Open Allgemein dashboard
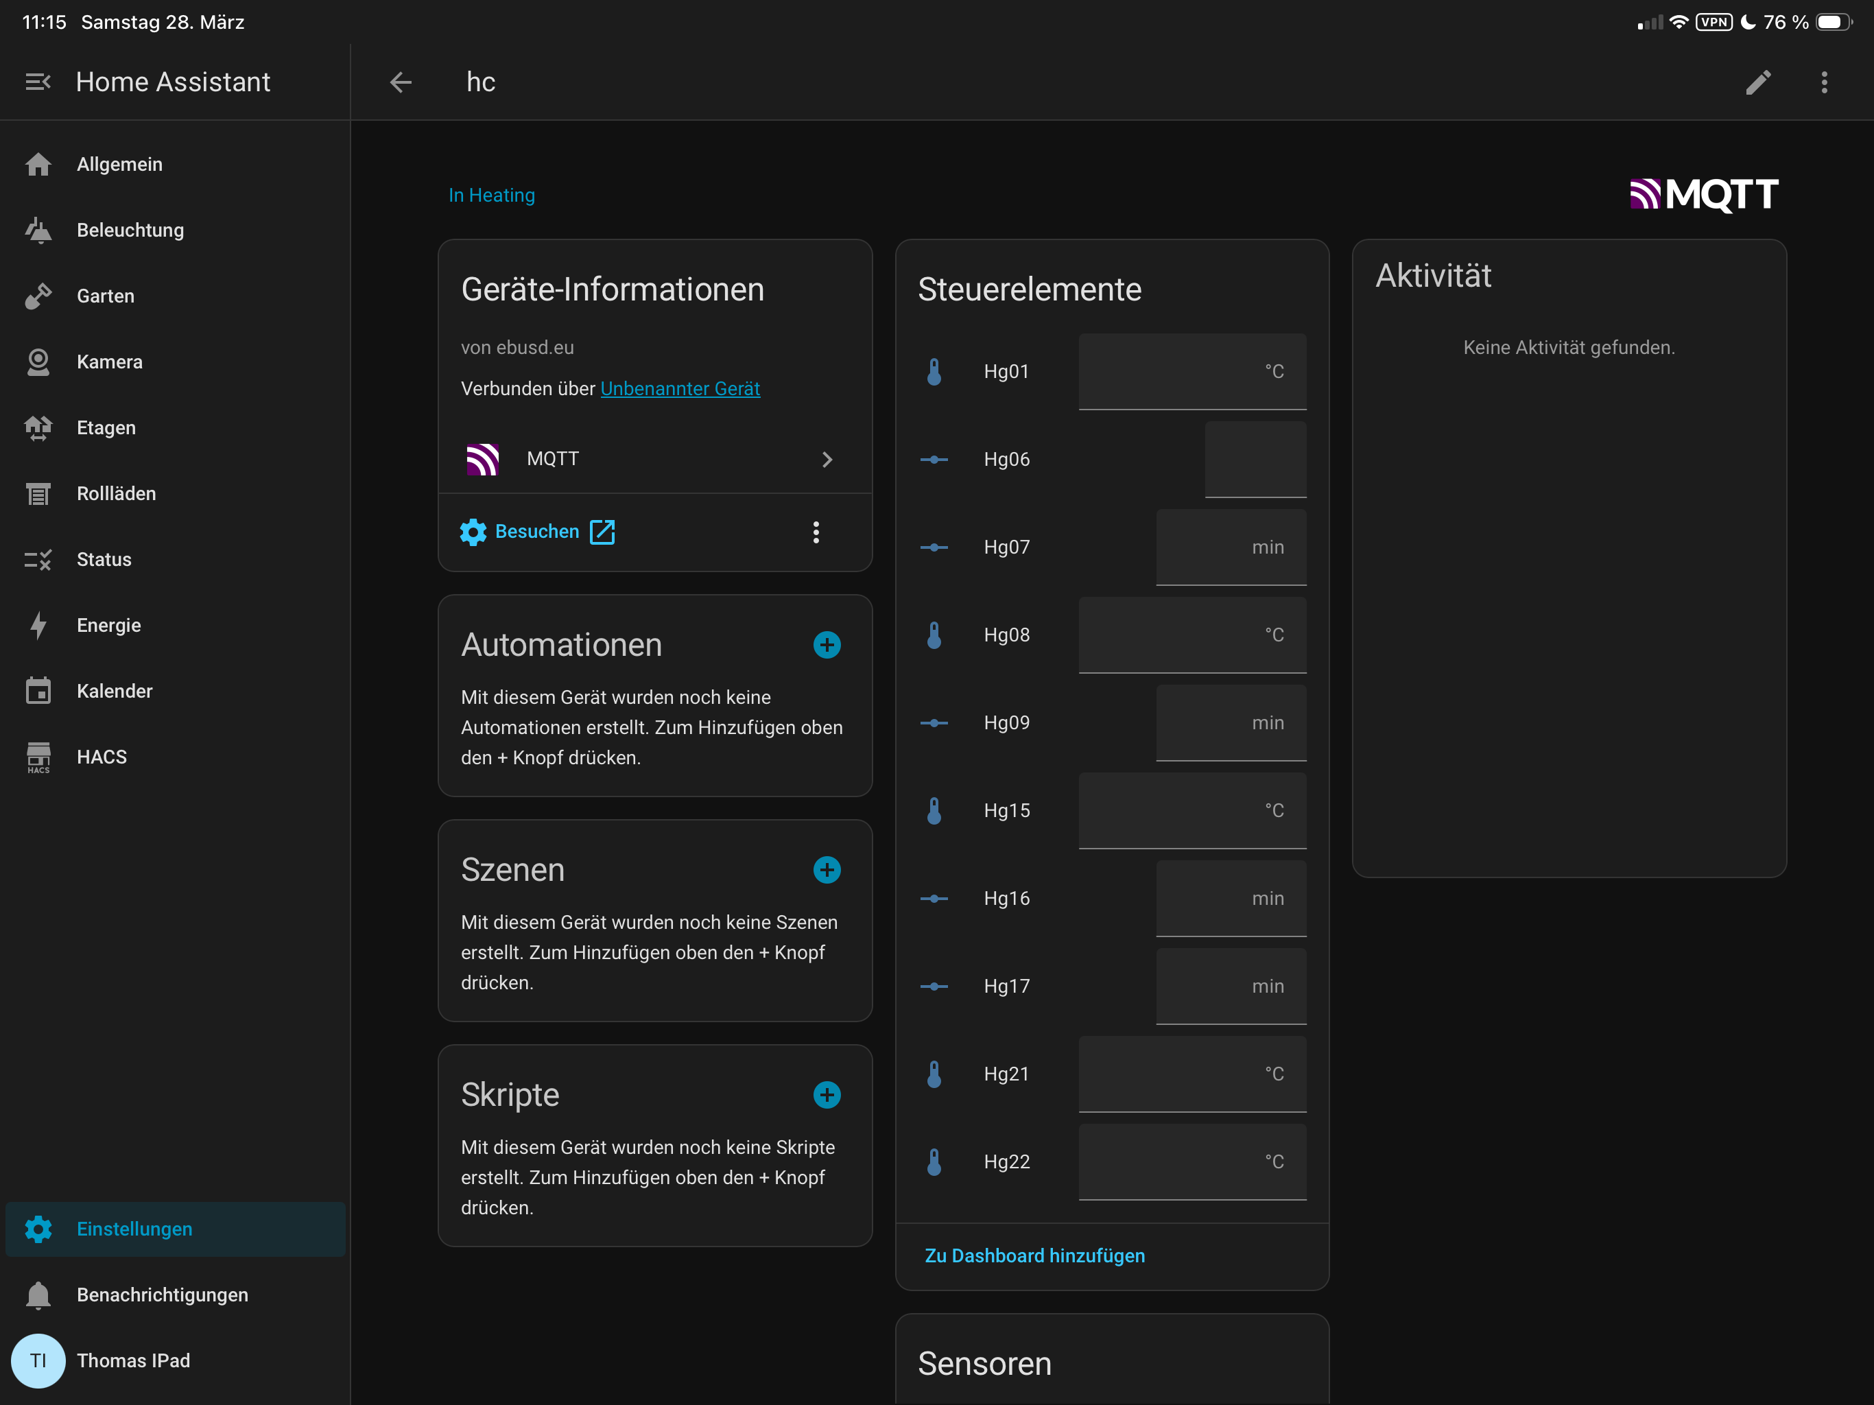Image resolution: width=1874 pixels, height=1405 pixels. click(176, 165)
